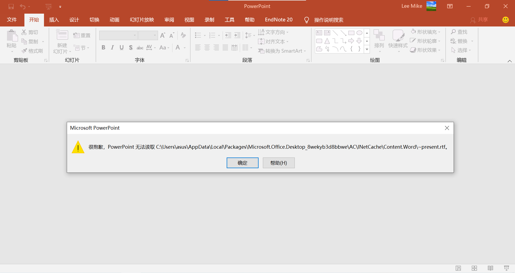Collapse the ribbon with the chevron
Image resolution: width=515 pixels, height=273 pixels.
click(510, 61)
